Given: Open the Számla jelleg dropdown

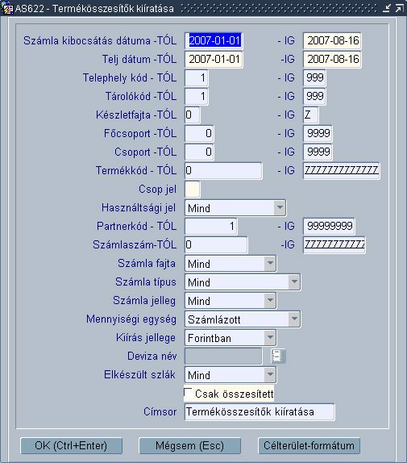Looking at the screenshot, I should click(x=270, y=300).
